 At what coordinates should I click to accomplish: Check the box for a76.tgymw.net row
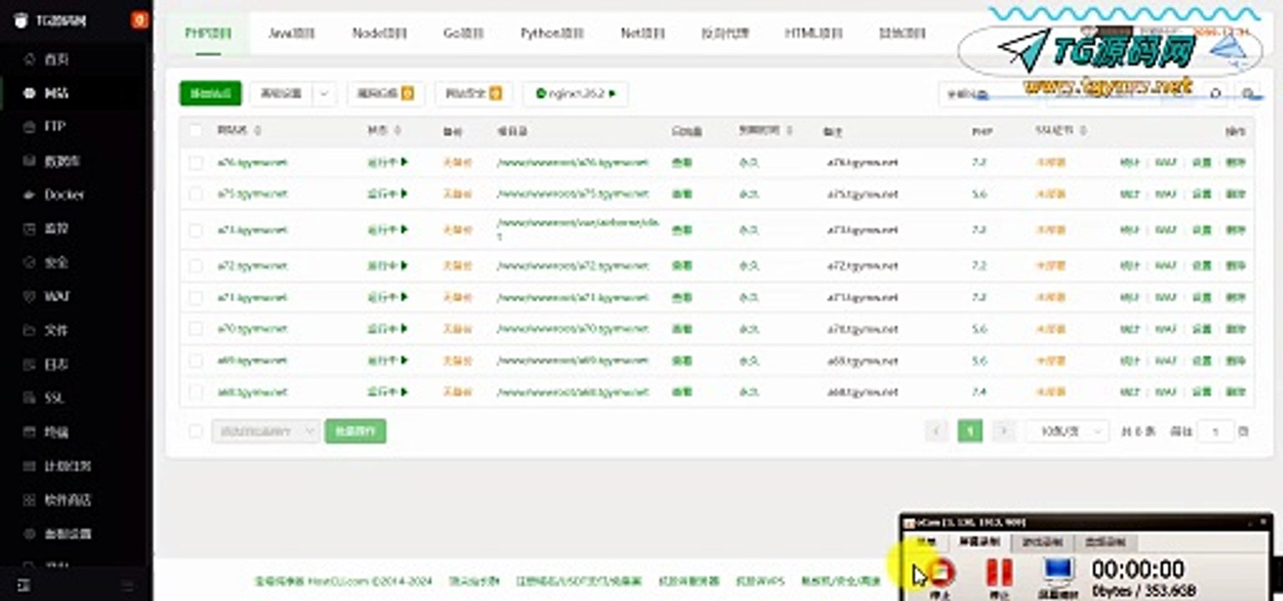click(x=195, y=162)
